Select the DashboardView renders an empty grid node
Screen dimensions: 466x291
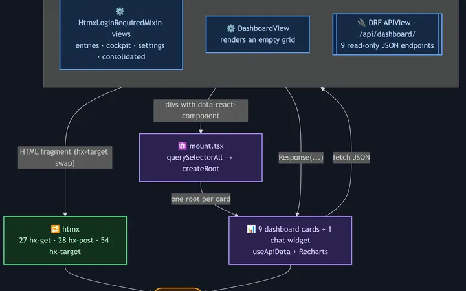[258, 34]
